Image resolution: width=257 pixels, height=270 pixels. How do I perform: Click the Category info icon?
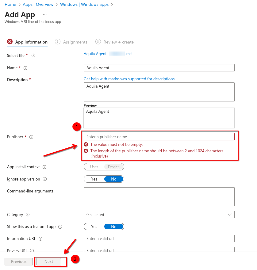[x=28, y=215]
